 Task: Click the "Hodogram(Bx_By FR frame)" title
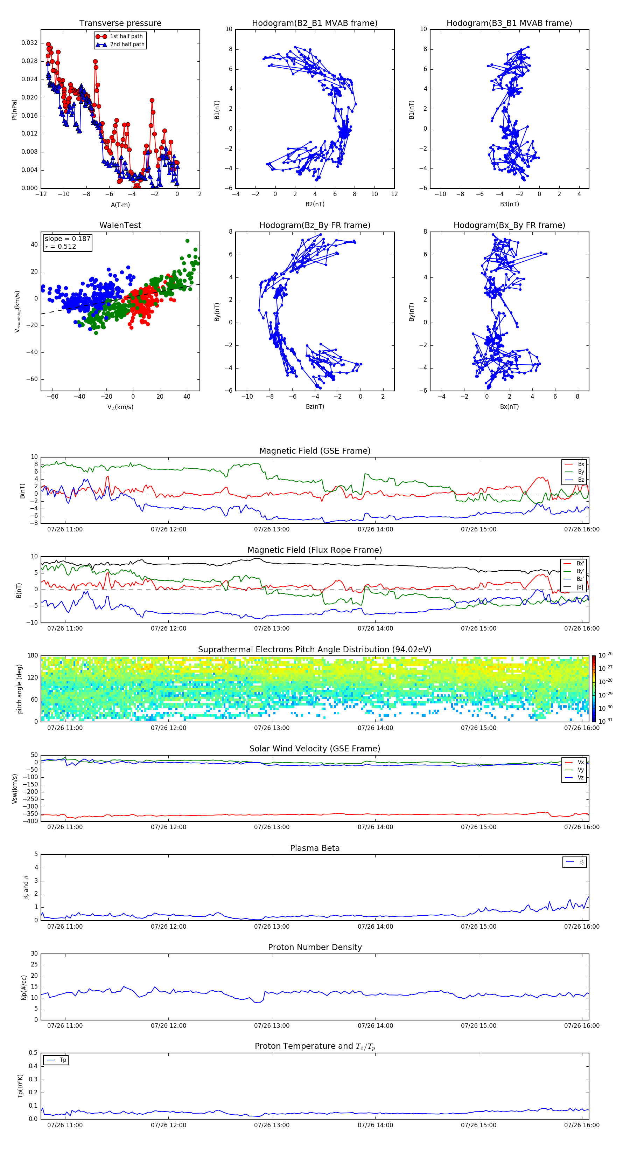509,225
